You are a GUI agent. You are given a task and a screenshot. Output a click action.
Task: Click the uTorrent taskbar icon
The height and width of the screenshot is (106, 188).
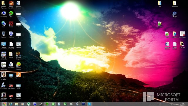click(x=29, y=104)
